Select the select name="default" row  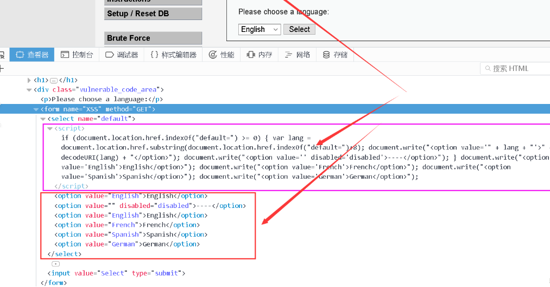coord(91,119)
